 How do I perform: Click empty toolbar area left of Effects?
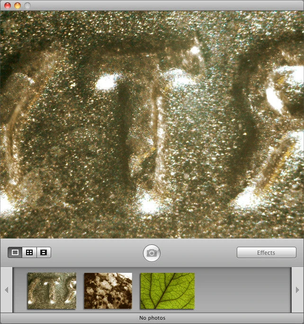pyautogui.click(x=199, y=252)
